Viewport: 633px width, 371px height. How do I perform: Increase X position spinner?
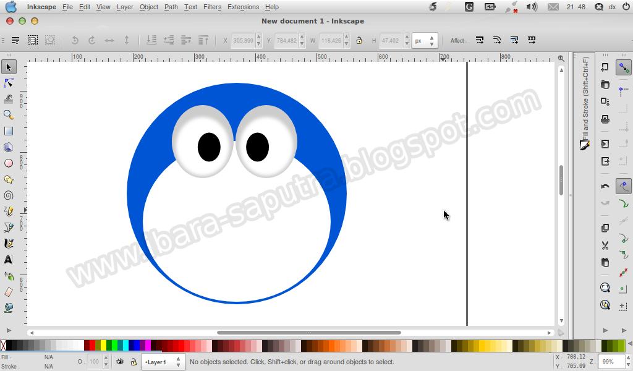pos(258,37)
